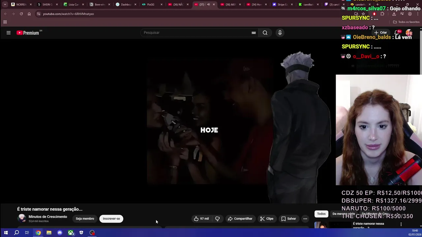
Task: Create a clip with the Clipe button
Action: click(x=266, y=219)
